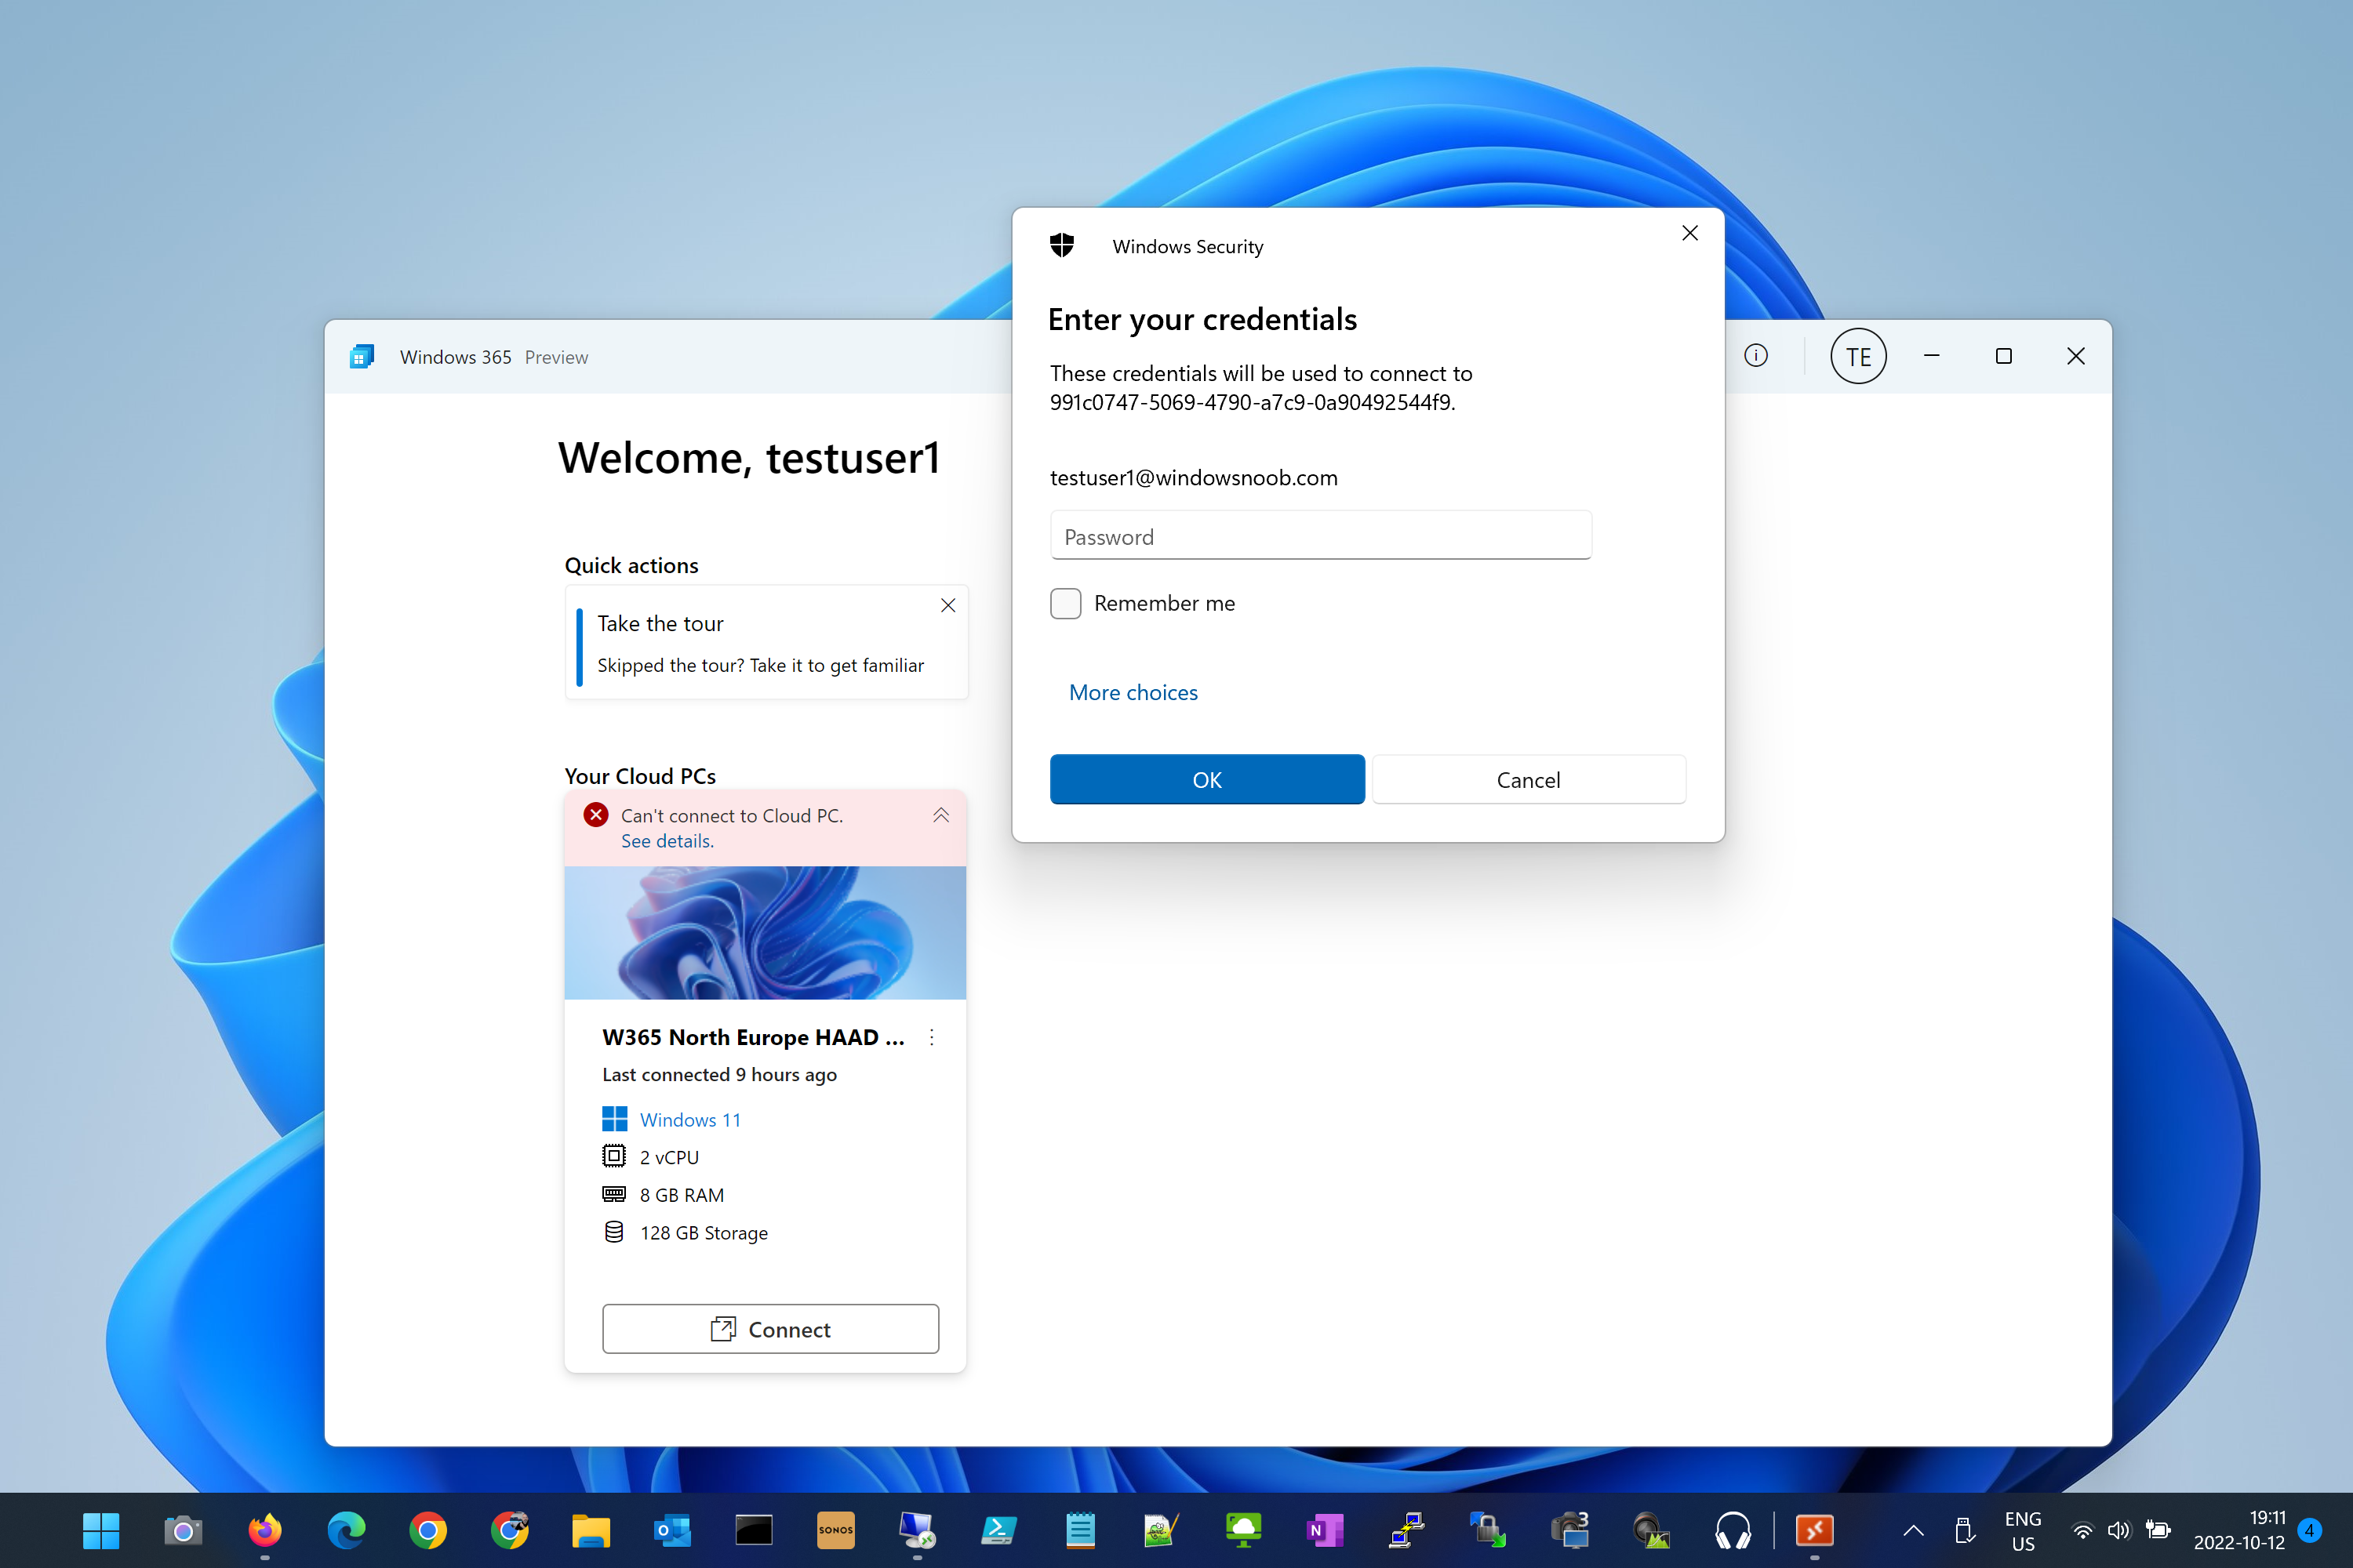Open PowerShell from the taskbar
The height and width of the screenshot is (1568, 2353).
(998, 1530)
